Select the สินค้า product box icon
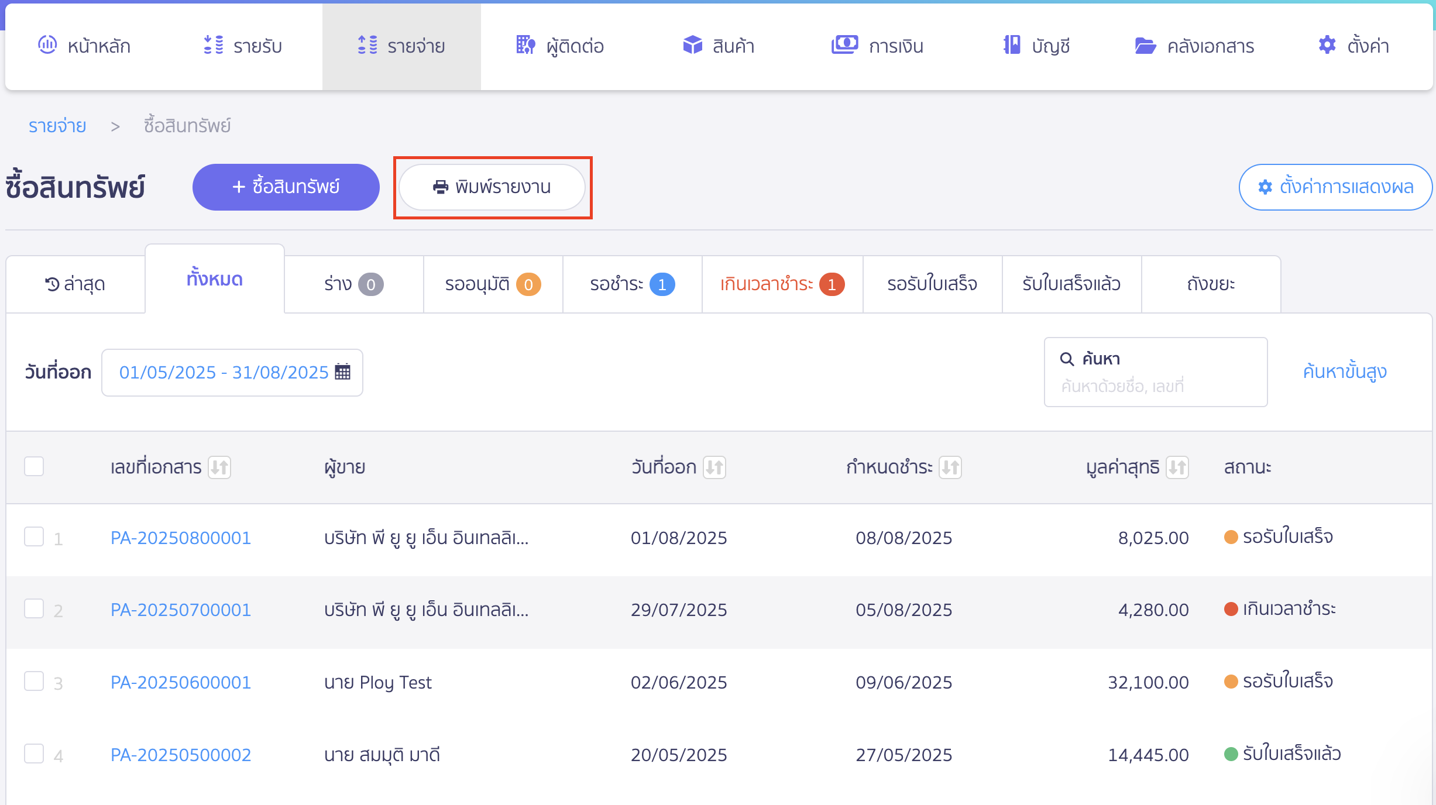Image resolution: width=1436 pixels, height=805 pixels. click(x=693, y=45)
